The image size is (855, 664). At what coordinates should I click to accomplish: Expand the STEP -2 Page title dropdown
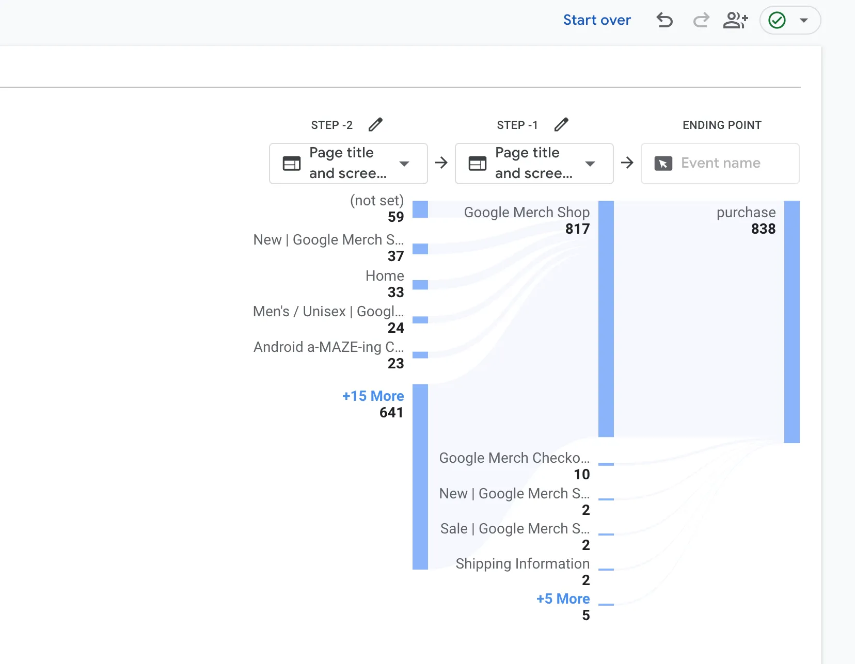click(404, 164)
